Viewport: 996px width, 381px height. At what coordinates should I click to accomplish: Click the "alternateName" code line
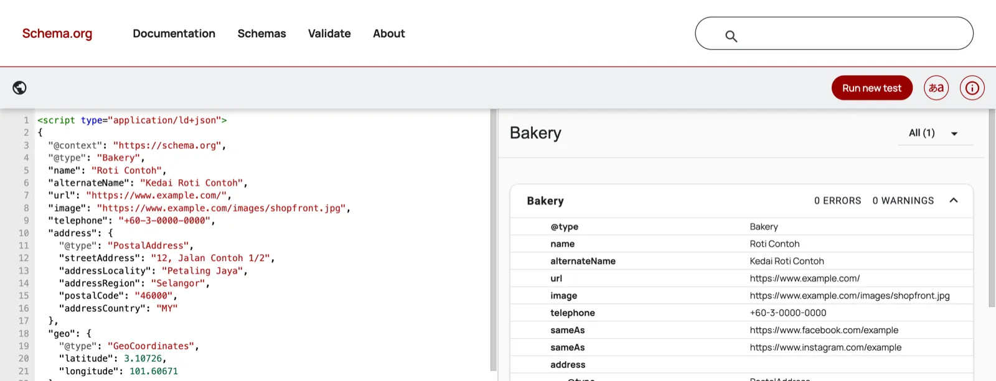coord(148,183)
